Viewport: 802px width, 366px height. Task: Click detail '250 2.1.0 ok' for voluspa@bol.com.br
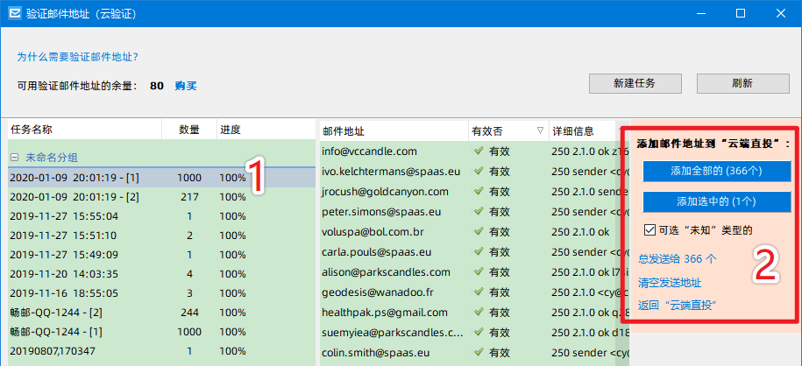tap(580, 232)
